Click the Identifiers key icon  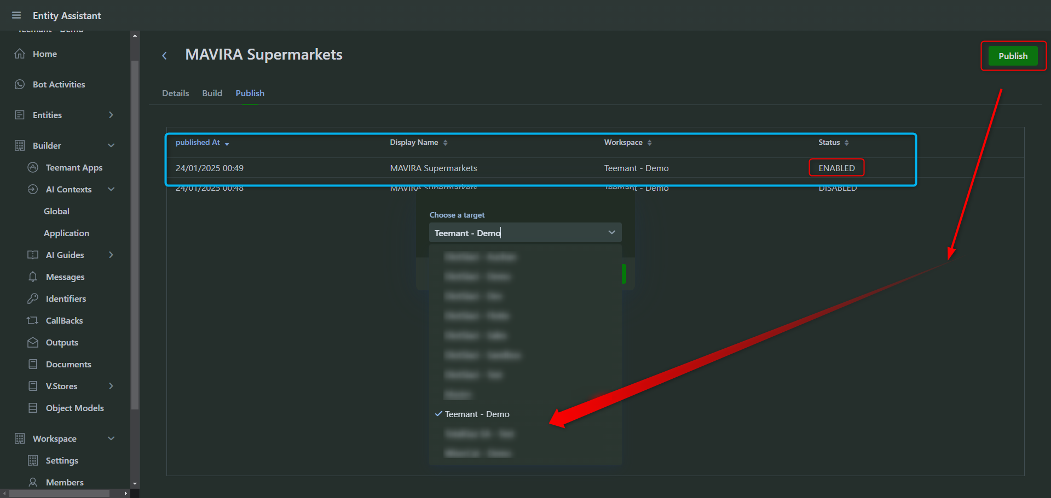click(x=33, y=298)
